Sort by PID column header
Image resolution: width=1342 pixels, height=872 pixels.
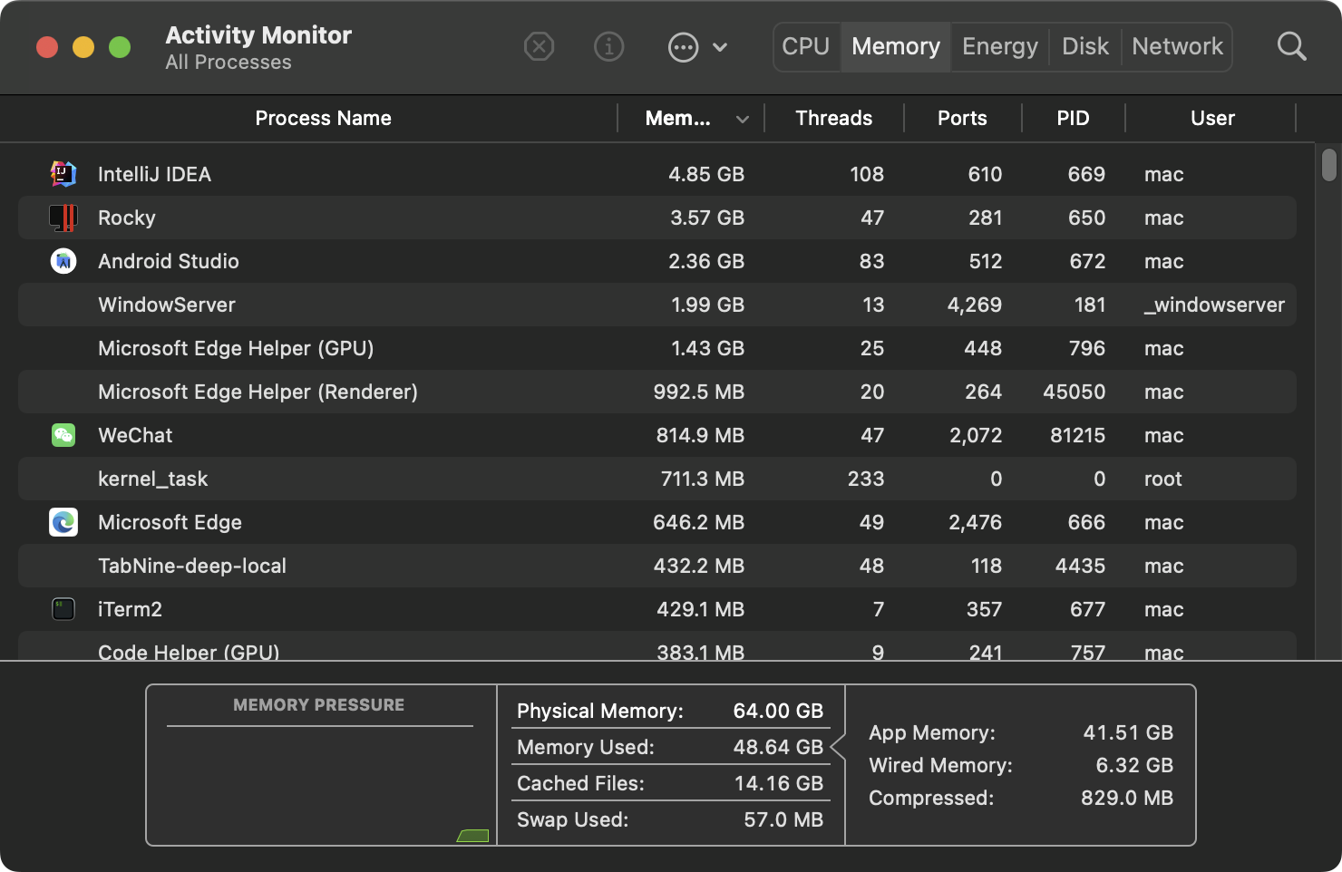[x=1073, y=118]
